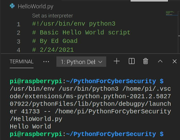This screenshot has width=180, height=140.
Task: Click the last terminal prompt after Hello World
Action: (x=87, y=134)
